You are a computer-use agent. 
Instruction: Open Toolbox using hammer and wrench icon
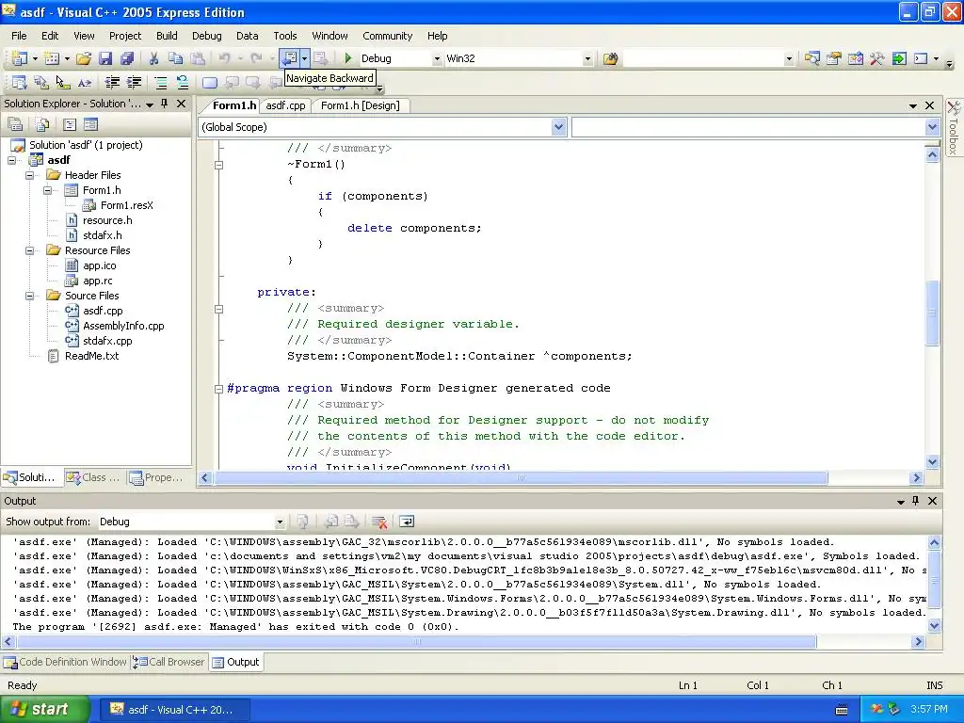point(876,58)
